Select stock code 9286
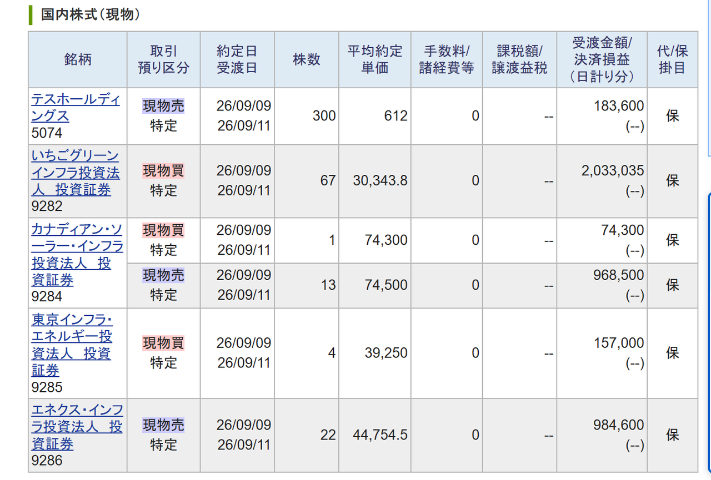Image resolution: width=711 pixels, height=480 pixels. pyautogui.click(x=47, y=461)
